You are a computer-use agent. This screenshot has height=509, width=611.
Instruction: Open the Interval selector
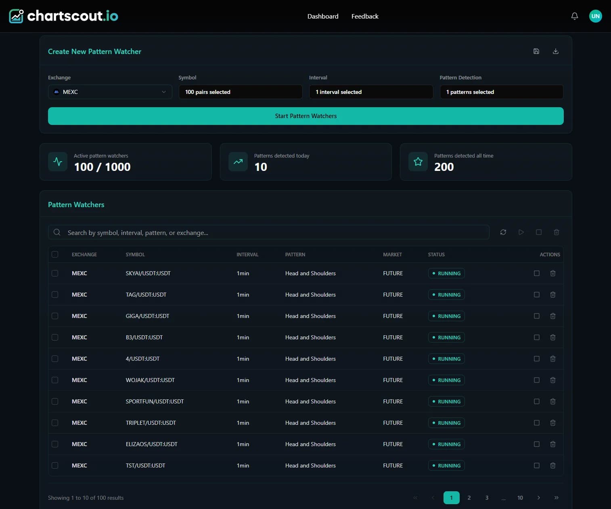coord(371,92)
